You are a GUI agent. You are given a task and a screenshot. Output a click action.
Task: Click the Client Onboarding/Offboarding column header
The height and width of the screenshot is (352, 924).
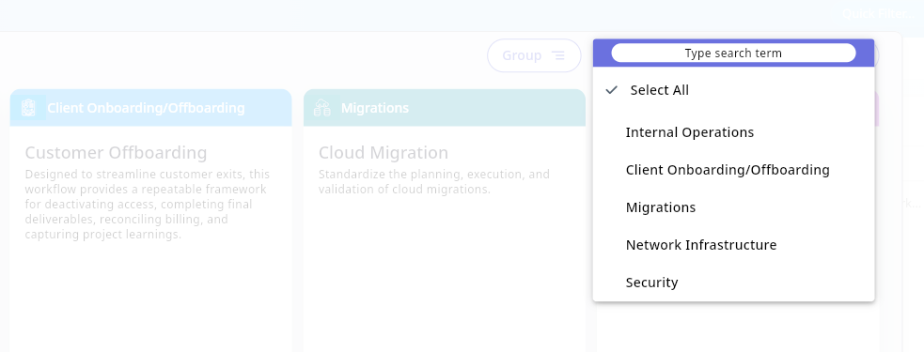click(x=150, y=108)
